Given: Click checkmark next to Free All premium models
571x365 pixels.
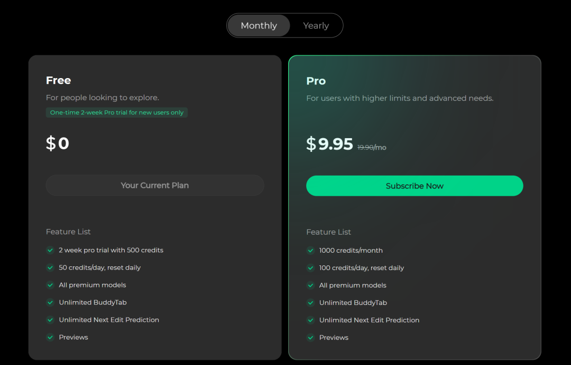Looking at the screenshot, I should tap(50, 285).
